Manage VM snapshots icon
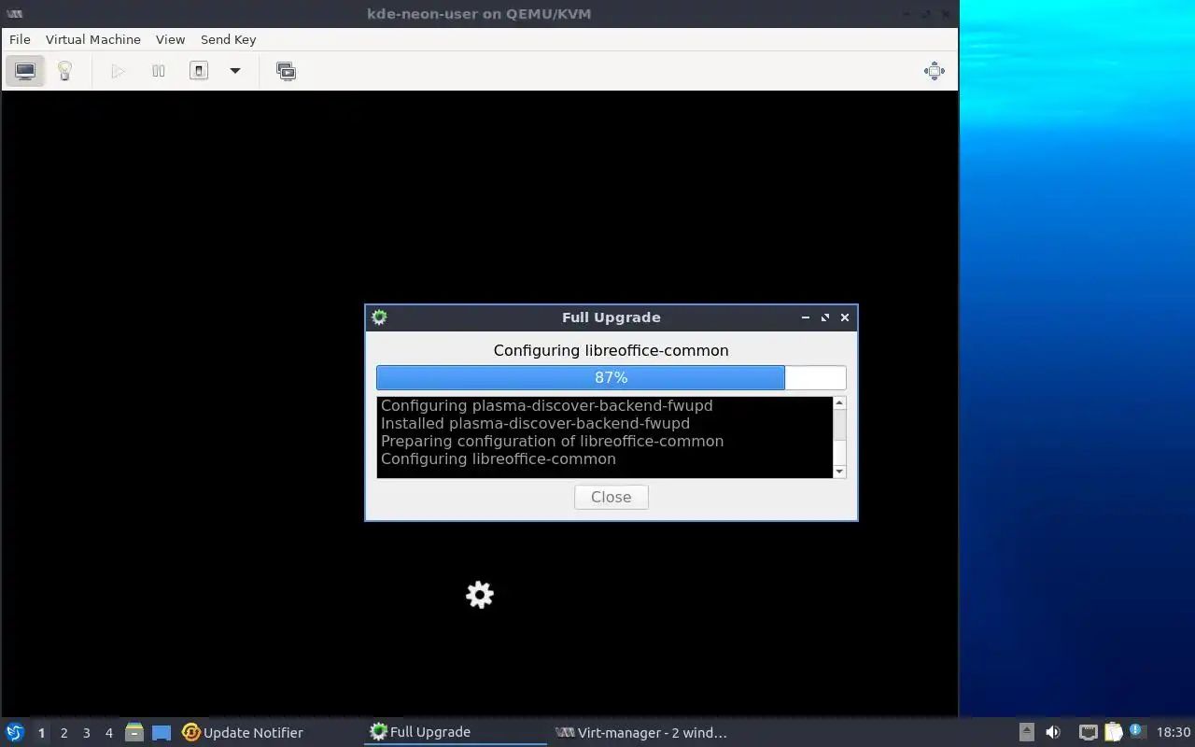The height and width of the screenshot is (747, 1195). 286,71
